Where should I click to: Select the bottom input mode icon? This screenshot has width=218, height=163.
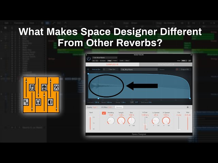(94, 129)
